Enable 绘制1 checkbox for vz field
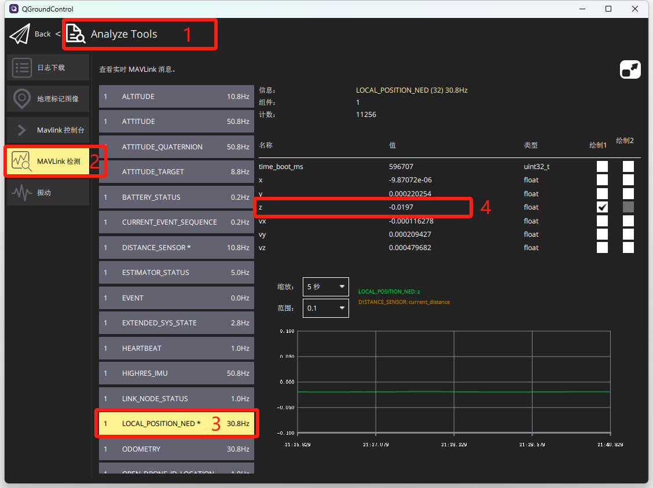 (602, 247)
